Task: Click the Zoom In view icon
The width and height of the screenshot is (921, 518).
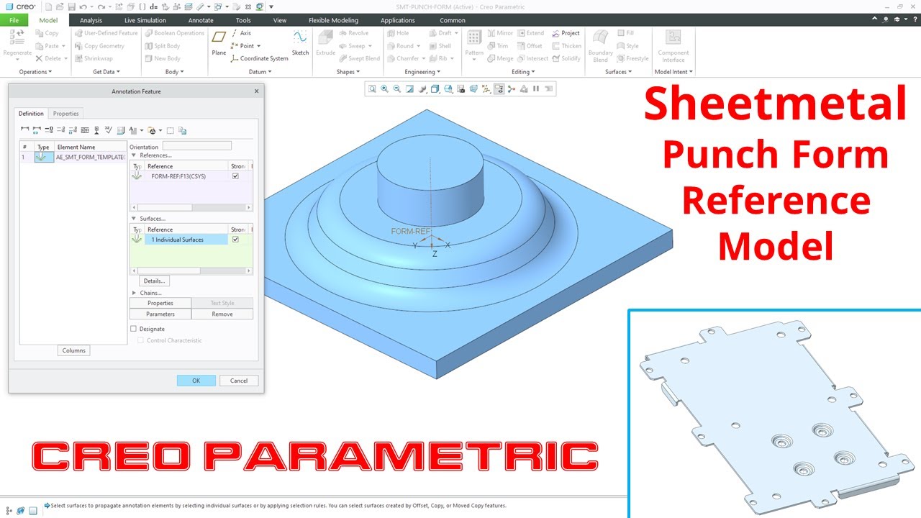Action: (384, 89)
